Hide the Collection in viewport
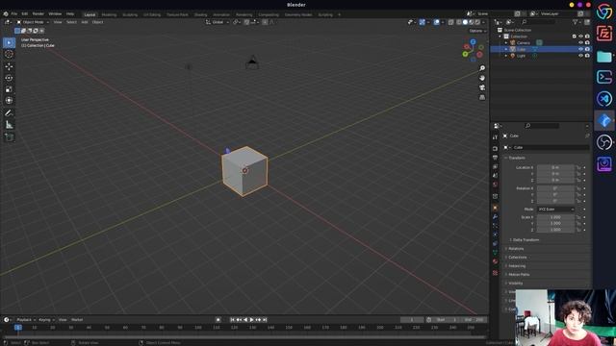The image size is (616, 346). tap(580, 37)
